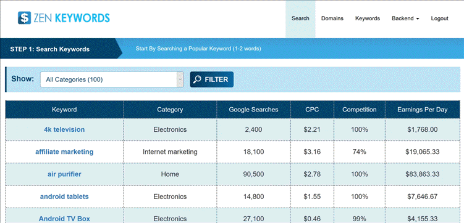This screenshot has width=464, height=223.
Task: Open the Android TV Box keyword link
Action: (64, 219)
